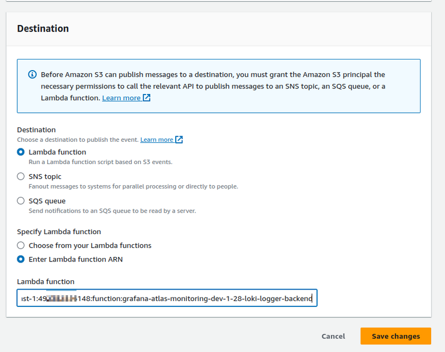The image size is (445, 352).
Task: Click the Run a Lambda function script description
Action: click(x=100, y=162)
